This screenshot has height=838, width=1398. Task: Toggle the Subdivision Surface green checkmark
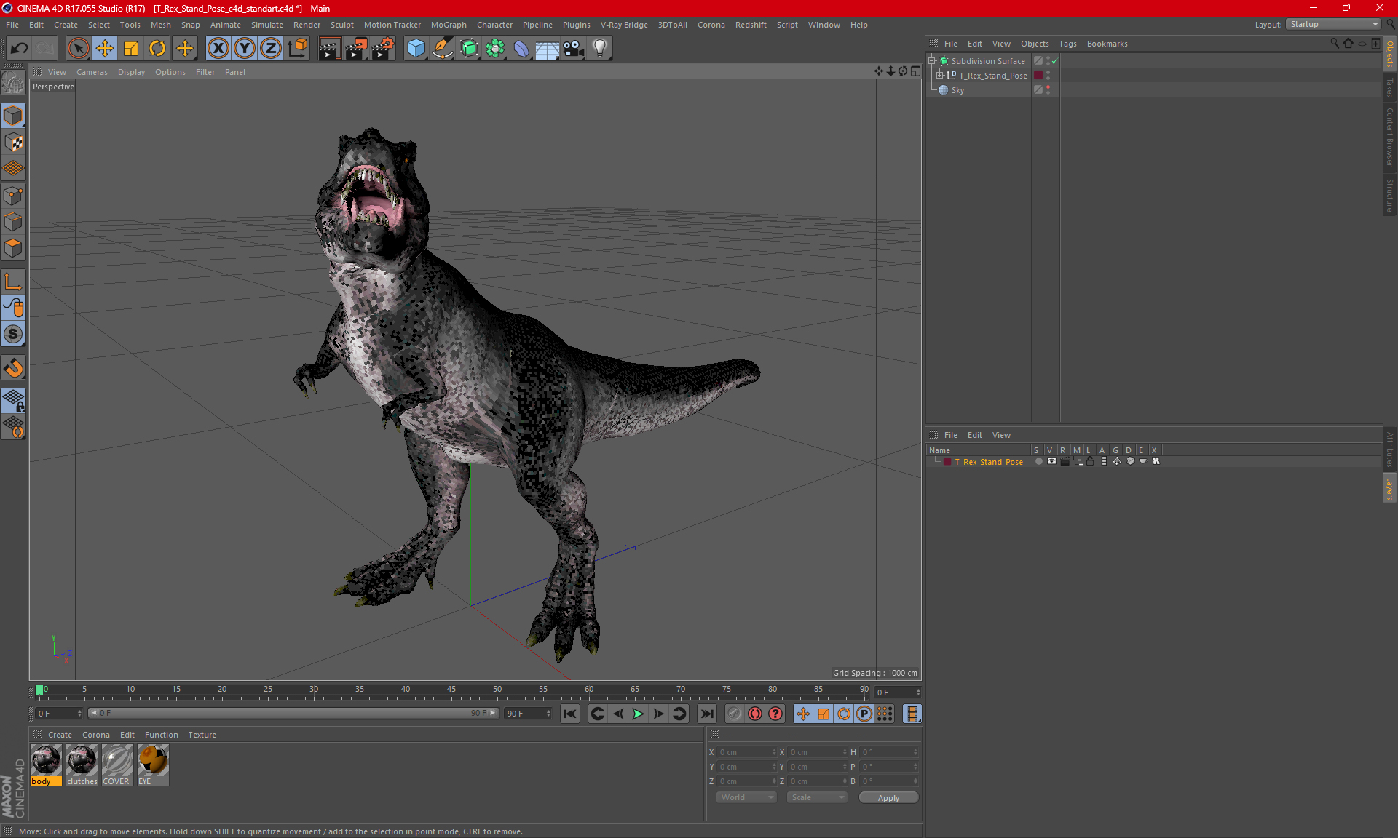[x=1054, y=61]
